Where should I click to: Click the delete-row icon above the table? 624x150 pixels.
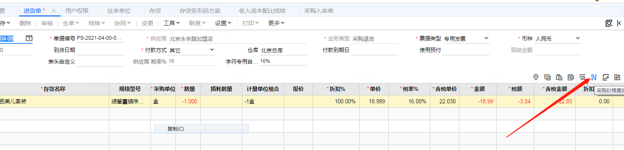571,77
